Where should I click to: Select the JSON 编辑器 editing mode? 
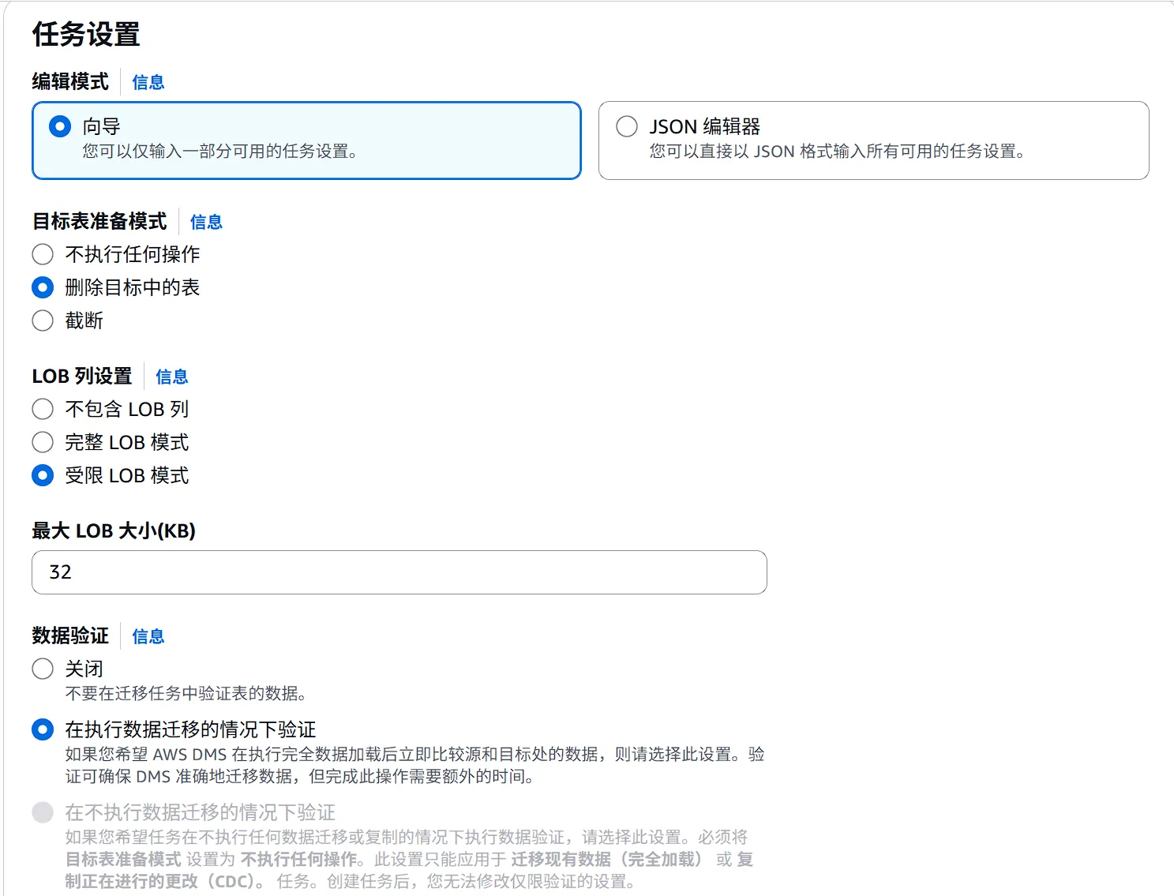point(628,126)
